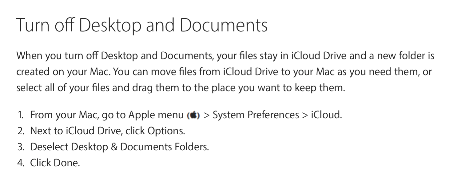Click paragraph line starting "created on your Mac"
Viewport: 461px width, 178px height.
click(x=224, y=72)
